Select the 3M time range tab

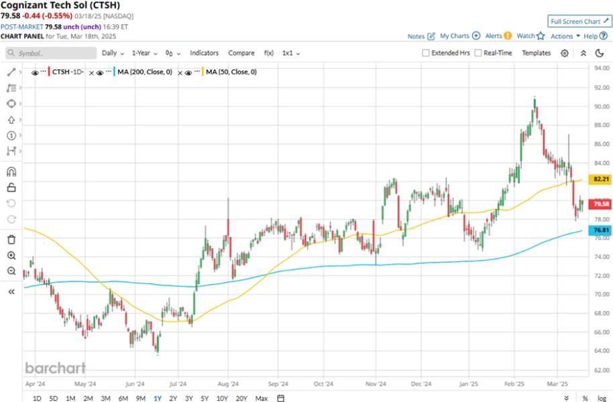pos(105,398)
